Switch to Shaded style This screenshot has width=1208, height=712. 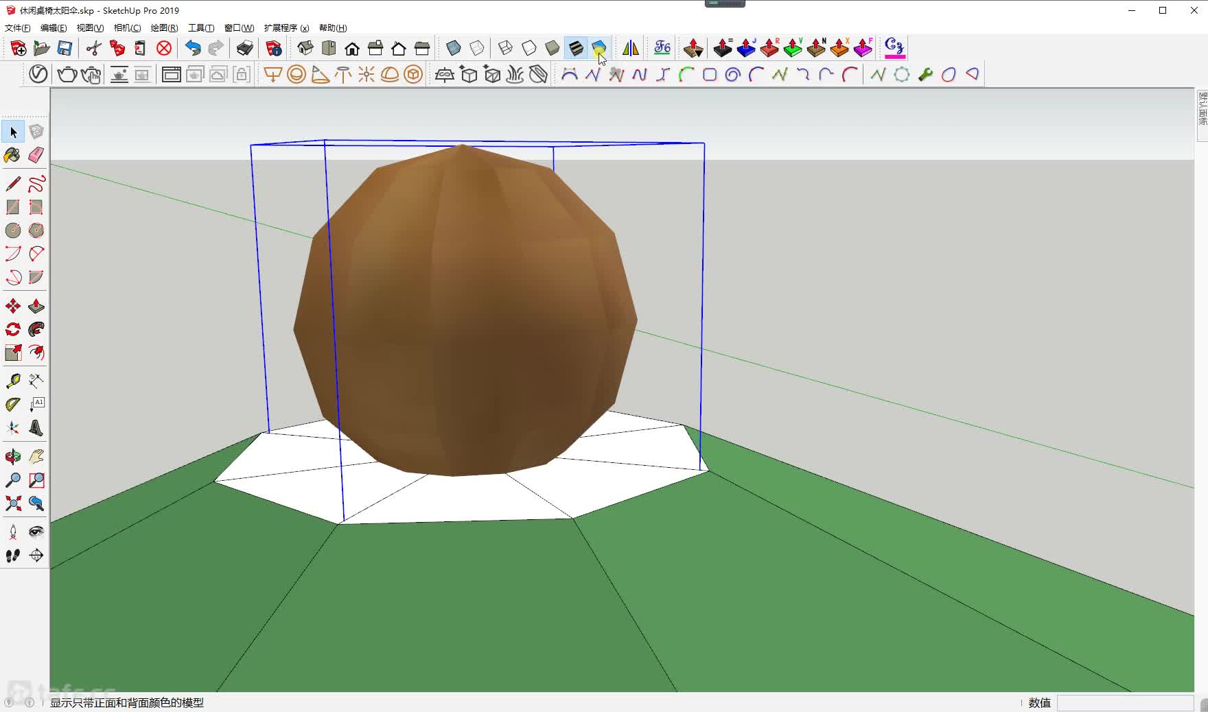[553, 48]
